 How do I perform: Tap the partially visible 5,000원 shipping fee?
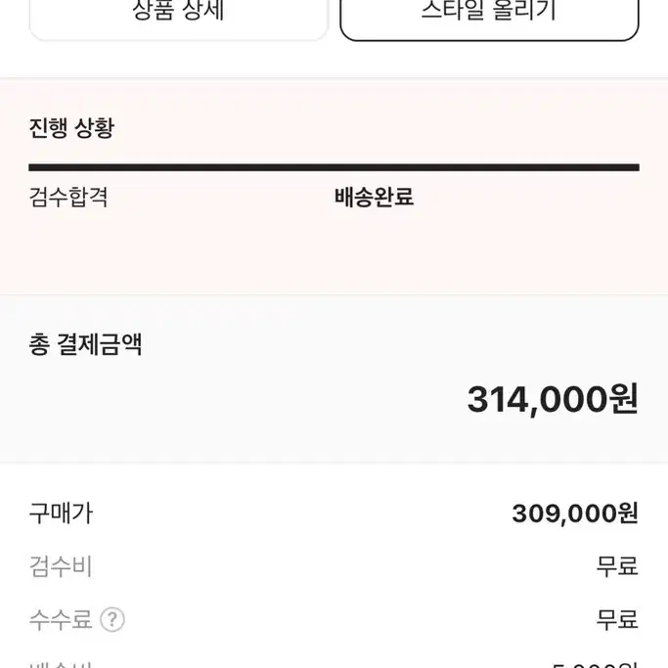(596, 664)
